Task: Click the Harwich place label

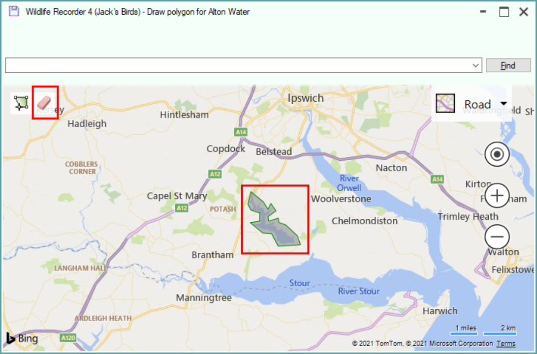Action: pos(440,311)
